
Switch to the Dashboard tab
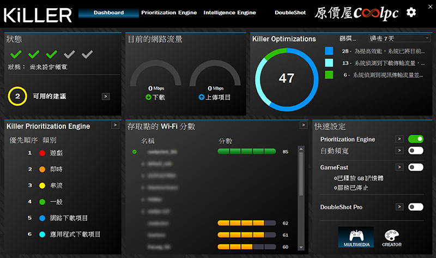click(x=108, y=13)
